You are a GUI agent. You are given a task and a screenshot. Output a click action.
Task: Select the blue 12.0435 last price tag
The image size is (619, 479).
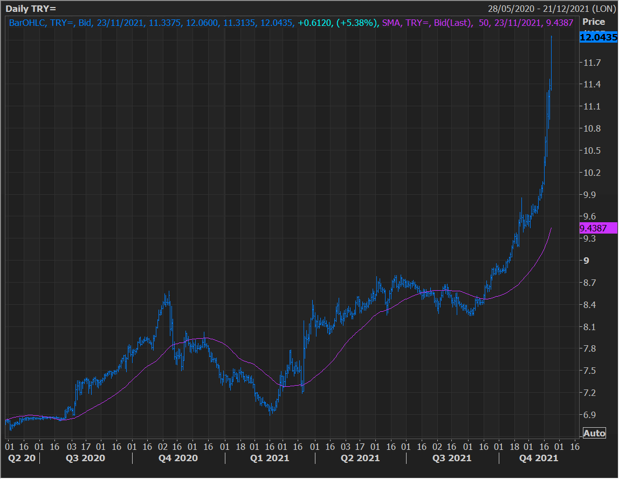[x=598, y=37]
